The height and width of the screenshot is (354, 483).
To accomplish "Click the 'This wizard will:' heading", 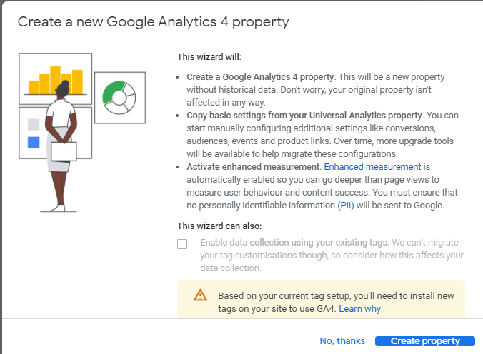I will pyautogui.click(x=209, y=57).
